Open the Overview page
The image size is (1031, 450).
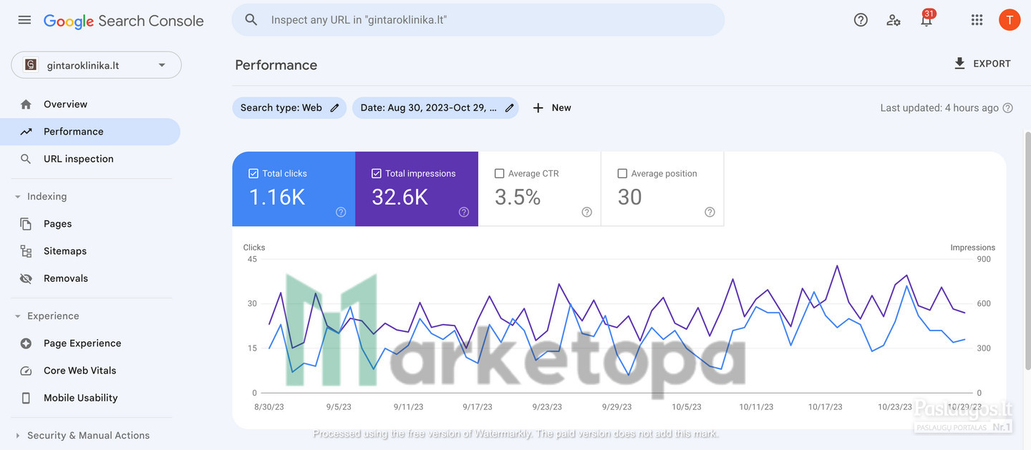coord(90,104)
